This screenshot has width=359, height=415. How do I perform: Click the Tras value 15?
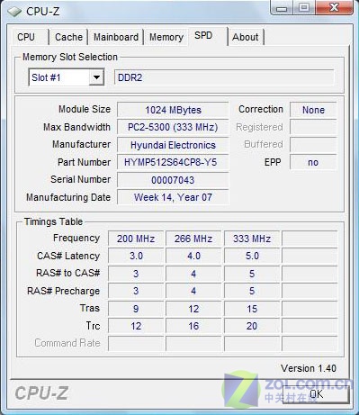click(x=252, y=309)
